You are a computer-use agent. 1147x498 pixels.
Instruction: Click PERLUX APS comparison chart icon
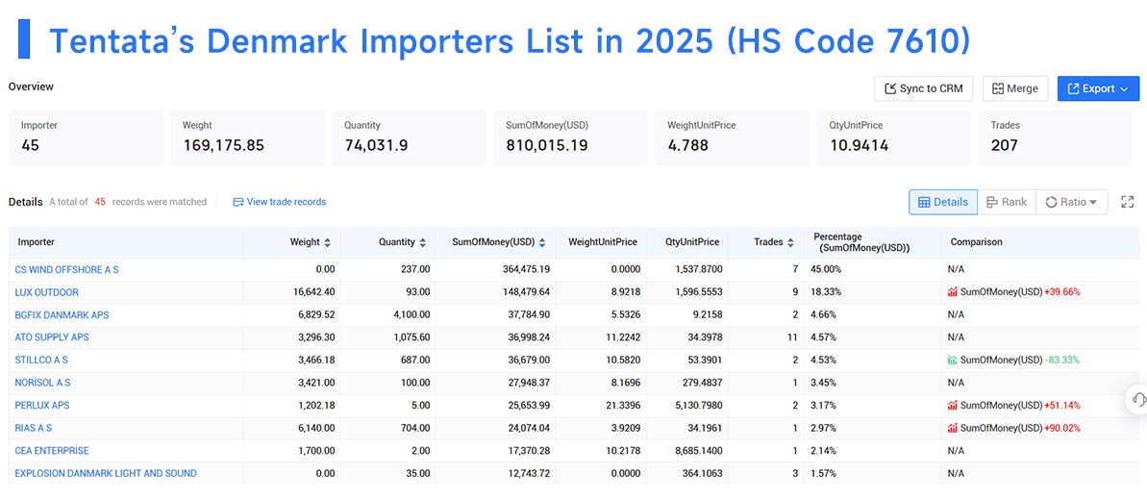tap(953, 405)
